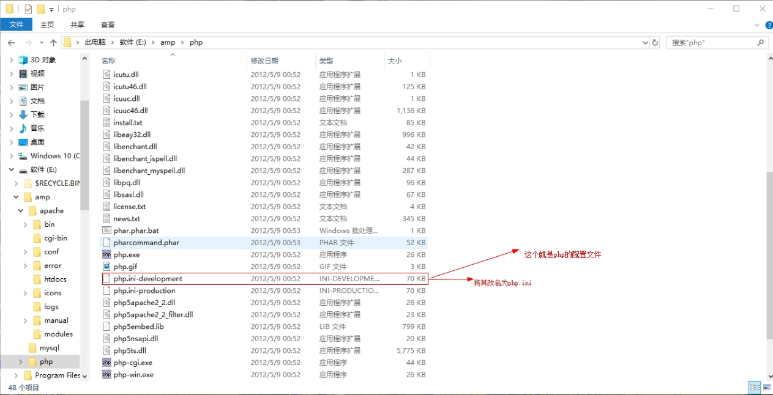Image resolution: width=773 pixels, height=395 pixels.
Task: Refresh the php folder view
Action: 655,43
